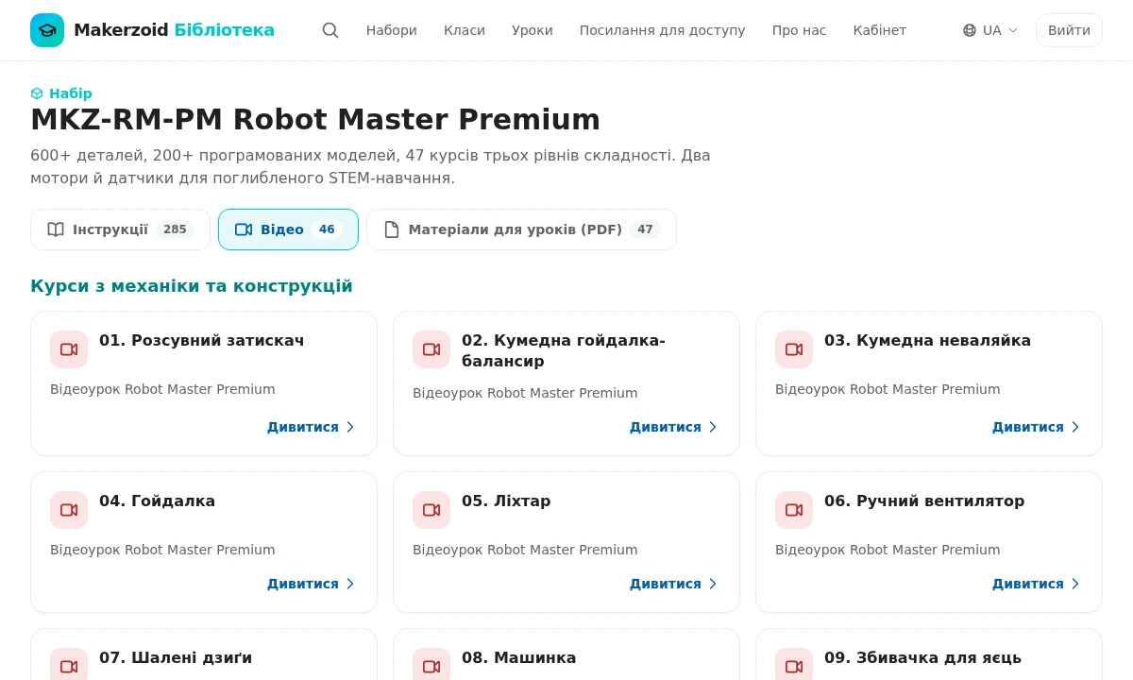Click chevron next to Дивитися on Ліхтар card
Image resolution: width=1133 pixels, height=680 pixels.
click(x=713, y=584)
